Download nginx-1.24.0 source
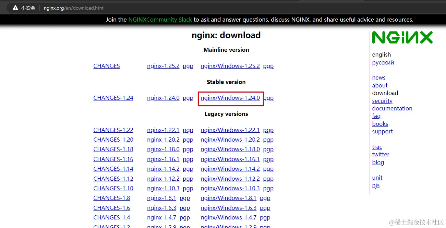 [163, 98]
